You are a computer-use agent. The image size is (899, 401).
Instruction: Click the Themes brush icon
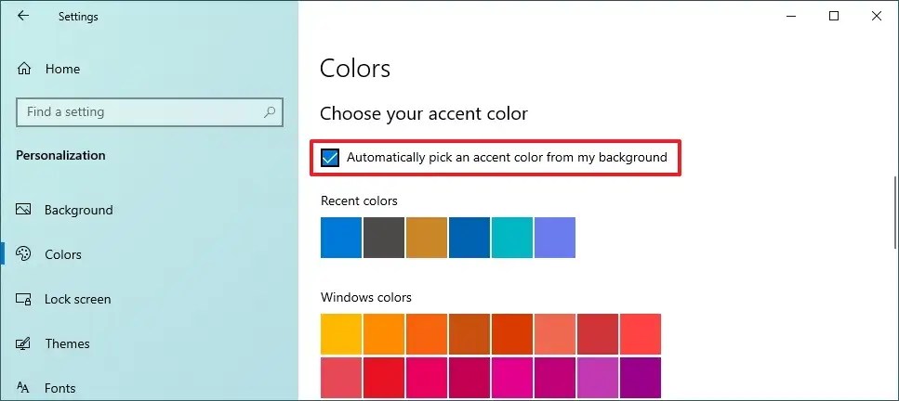click(x=23, y=343)
